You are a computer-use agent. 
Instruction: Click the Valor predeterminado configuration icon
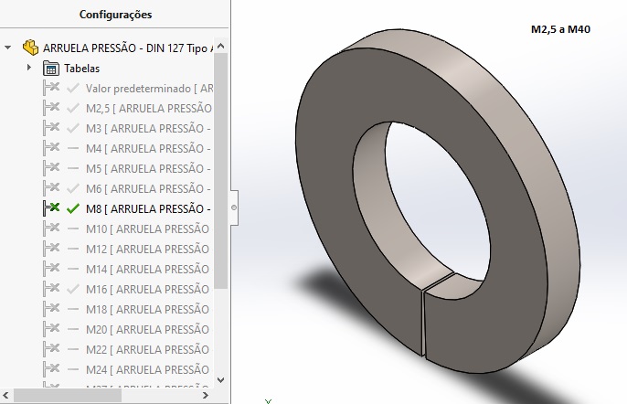51,88
